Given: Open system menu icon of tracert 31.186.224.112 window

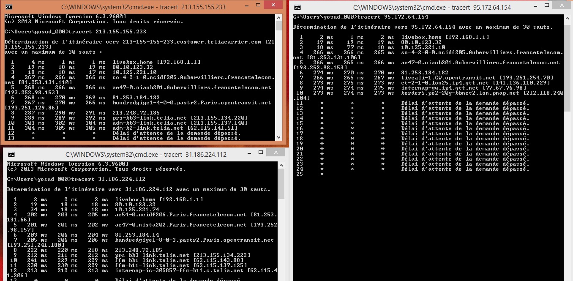Looking at the screenshot, I should click(11, 155).
